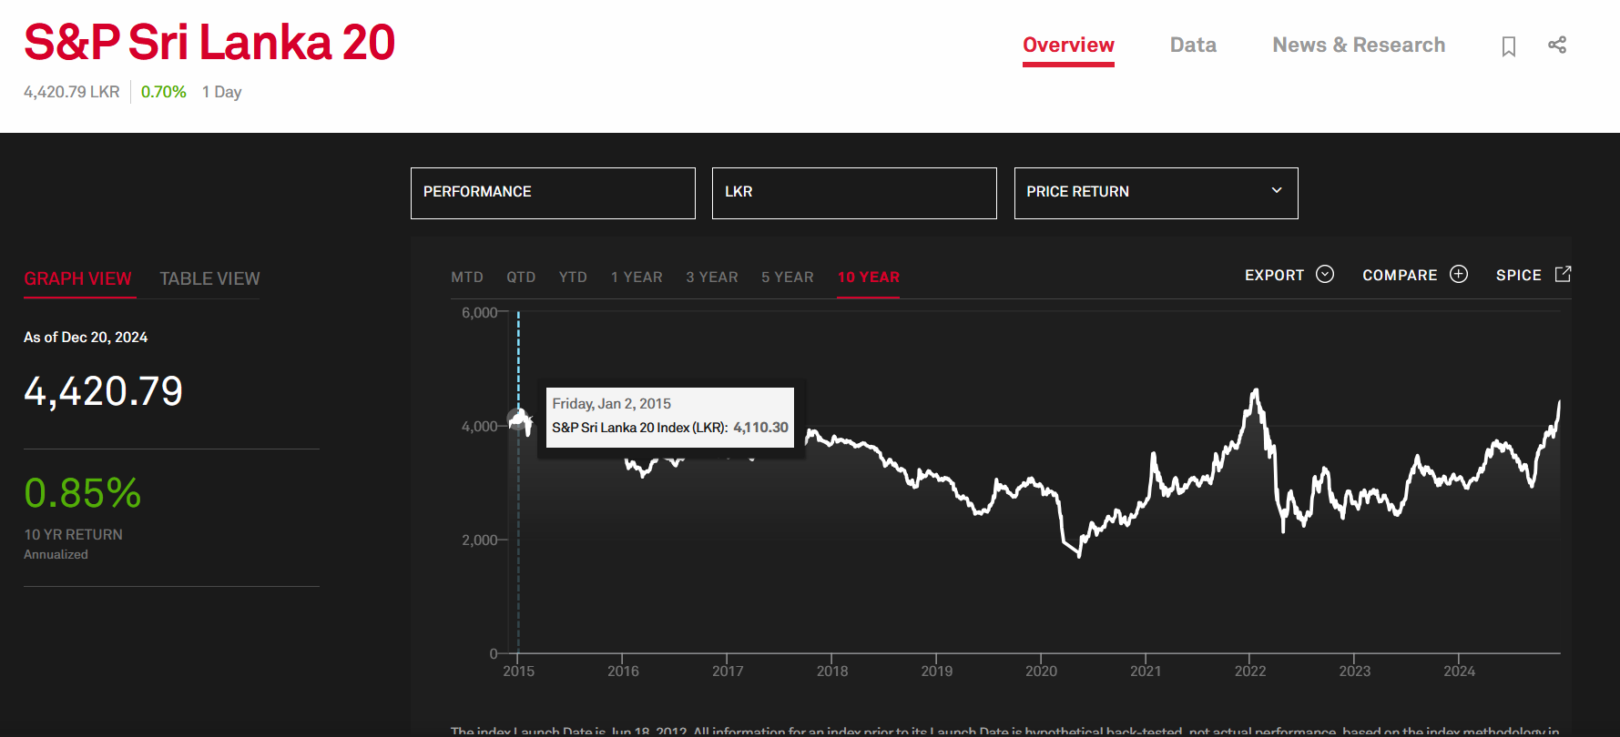Click the 2018 x-axis label
Screen dimensions: 1620x737
tap(832, 671)
